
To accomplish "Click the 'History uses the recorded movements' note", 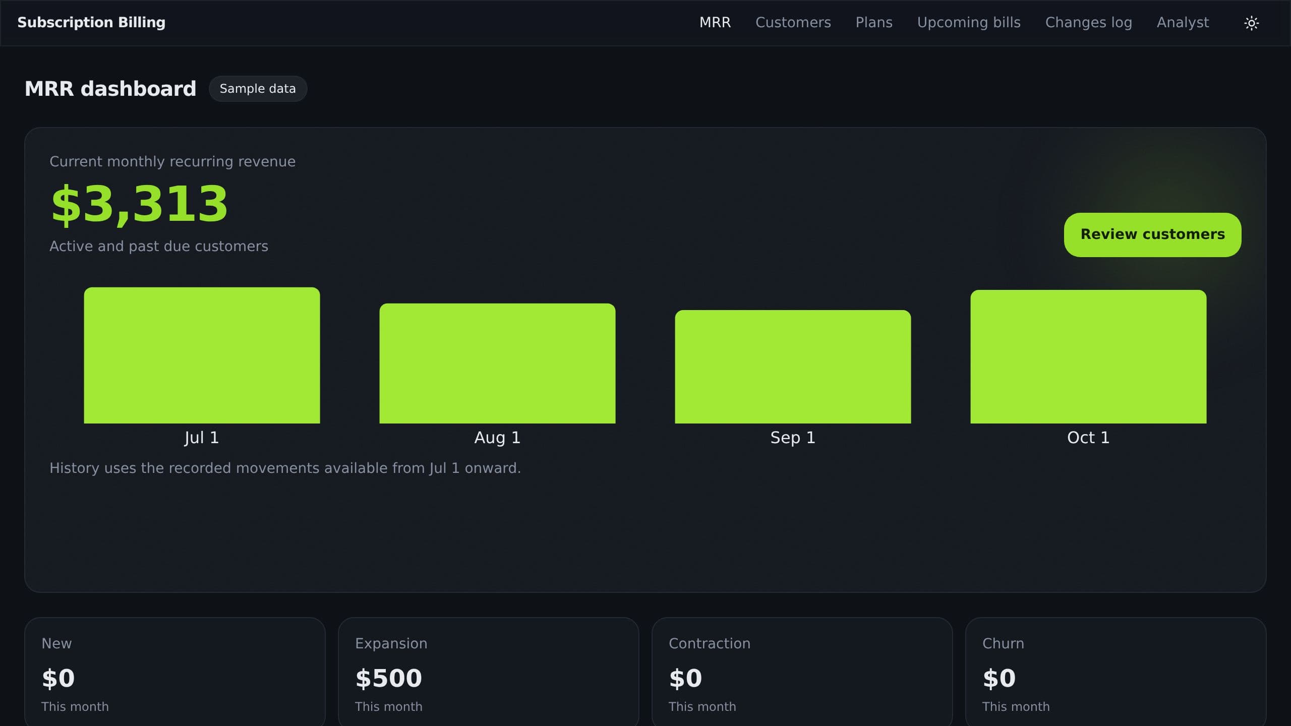I will 285,468.
